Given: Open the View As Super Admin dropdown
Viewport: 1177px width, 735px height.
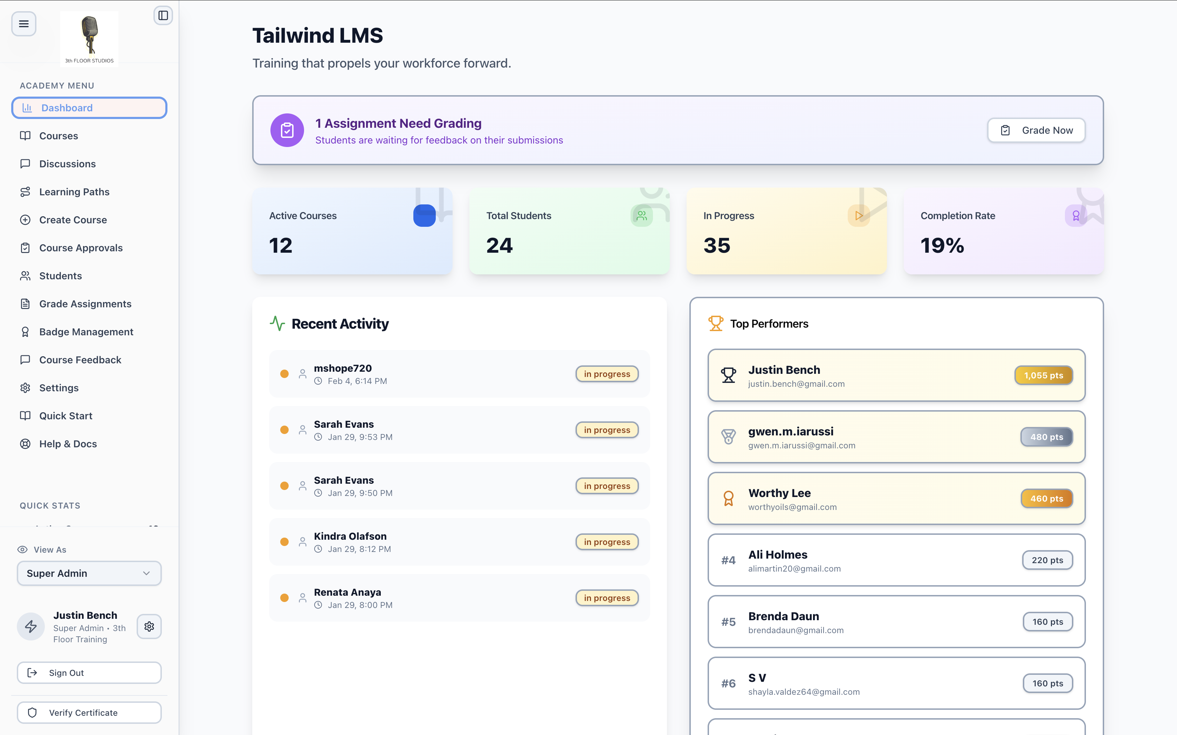Looking at the screenshot, I should click(x=89, y=573).
